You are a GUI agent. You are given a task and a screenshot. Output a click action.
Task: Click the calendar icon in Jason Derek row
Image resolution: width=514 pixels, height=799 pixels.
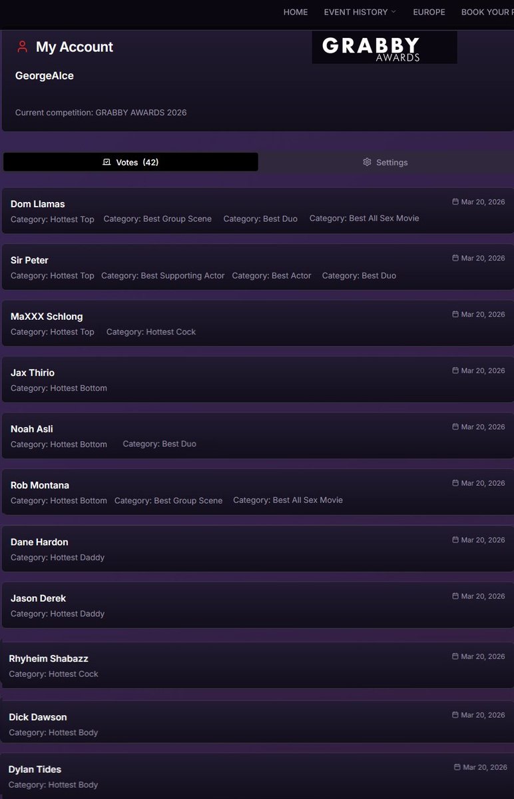tap(455, 596)
